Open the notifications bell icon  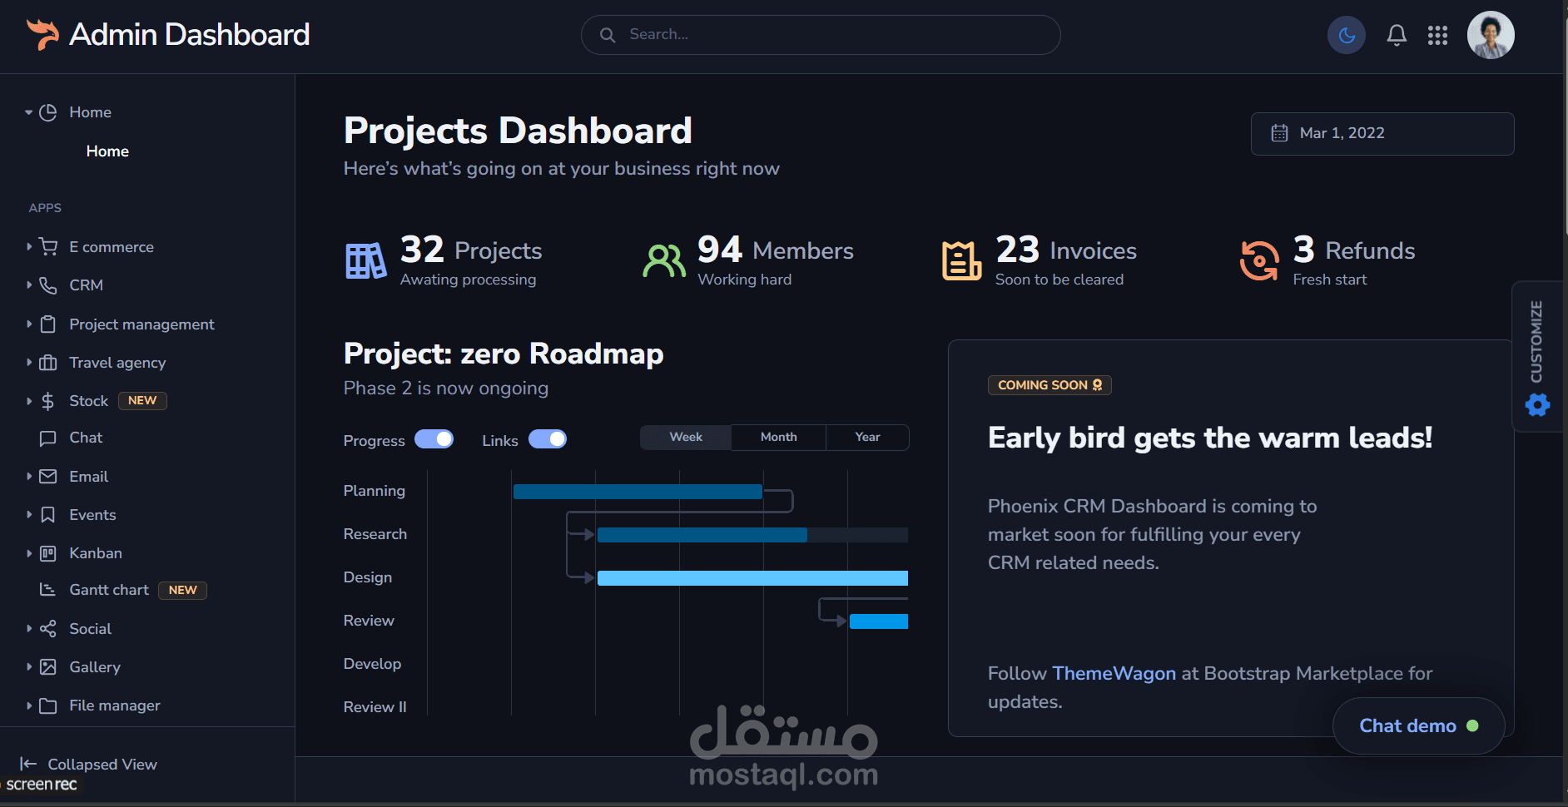[1397, 35]
